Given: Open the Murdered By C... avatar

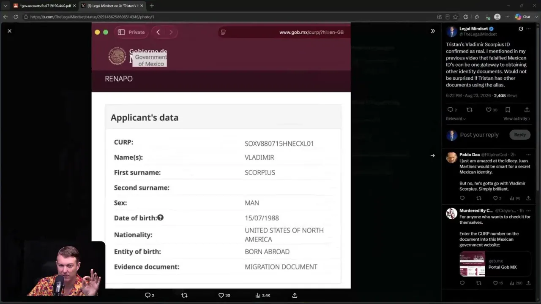Looking at the screenshot, I should [451, 213].
